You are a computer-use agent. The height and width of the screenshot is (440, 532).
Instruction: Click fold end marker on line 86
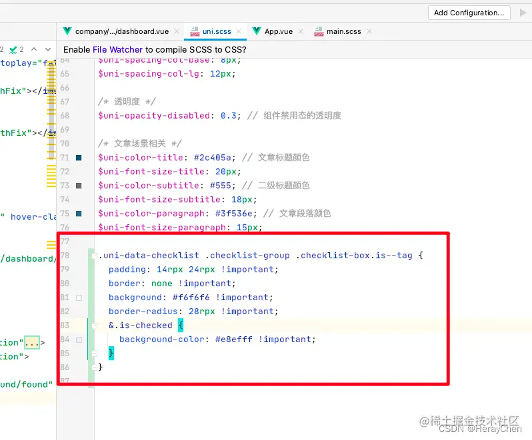tap(94, 367)
